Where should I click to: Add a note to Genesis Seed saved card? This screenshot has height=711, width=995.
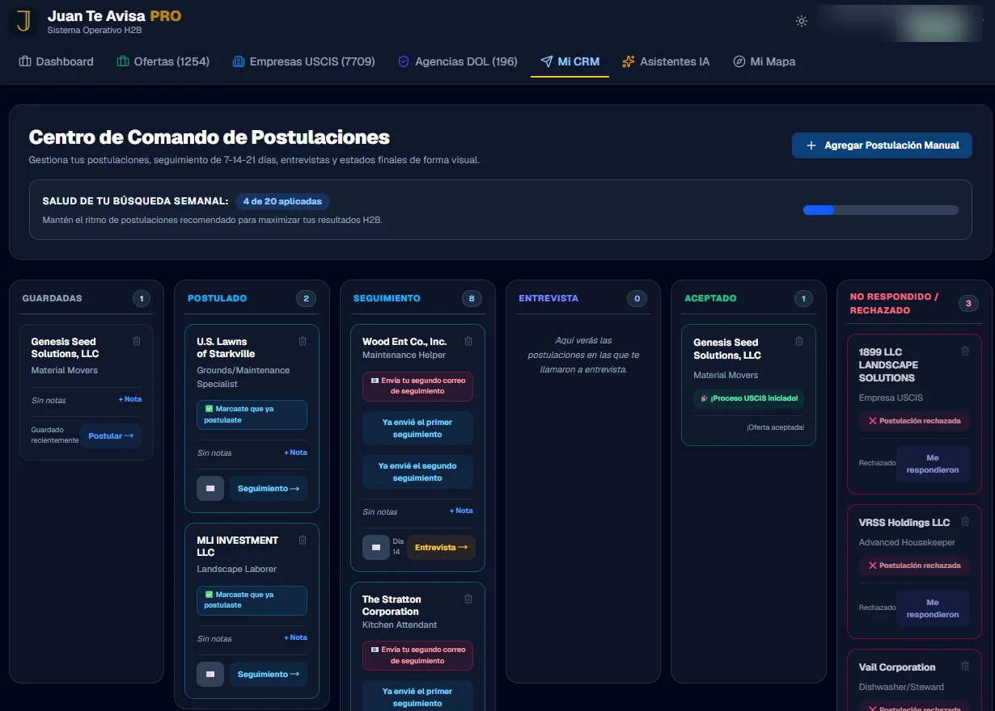(x=129, y=399)
